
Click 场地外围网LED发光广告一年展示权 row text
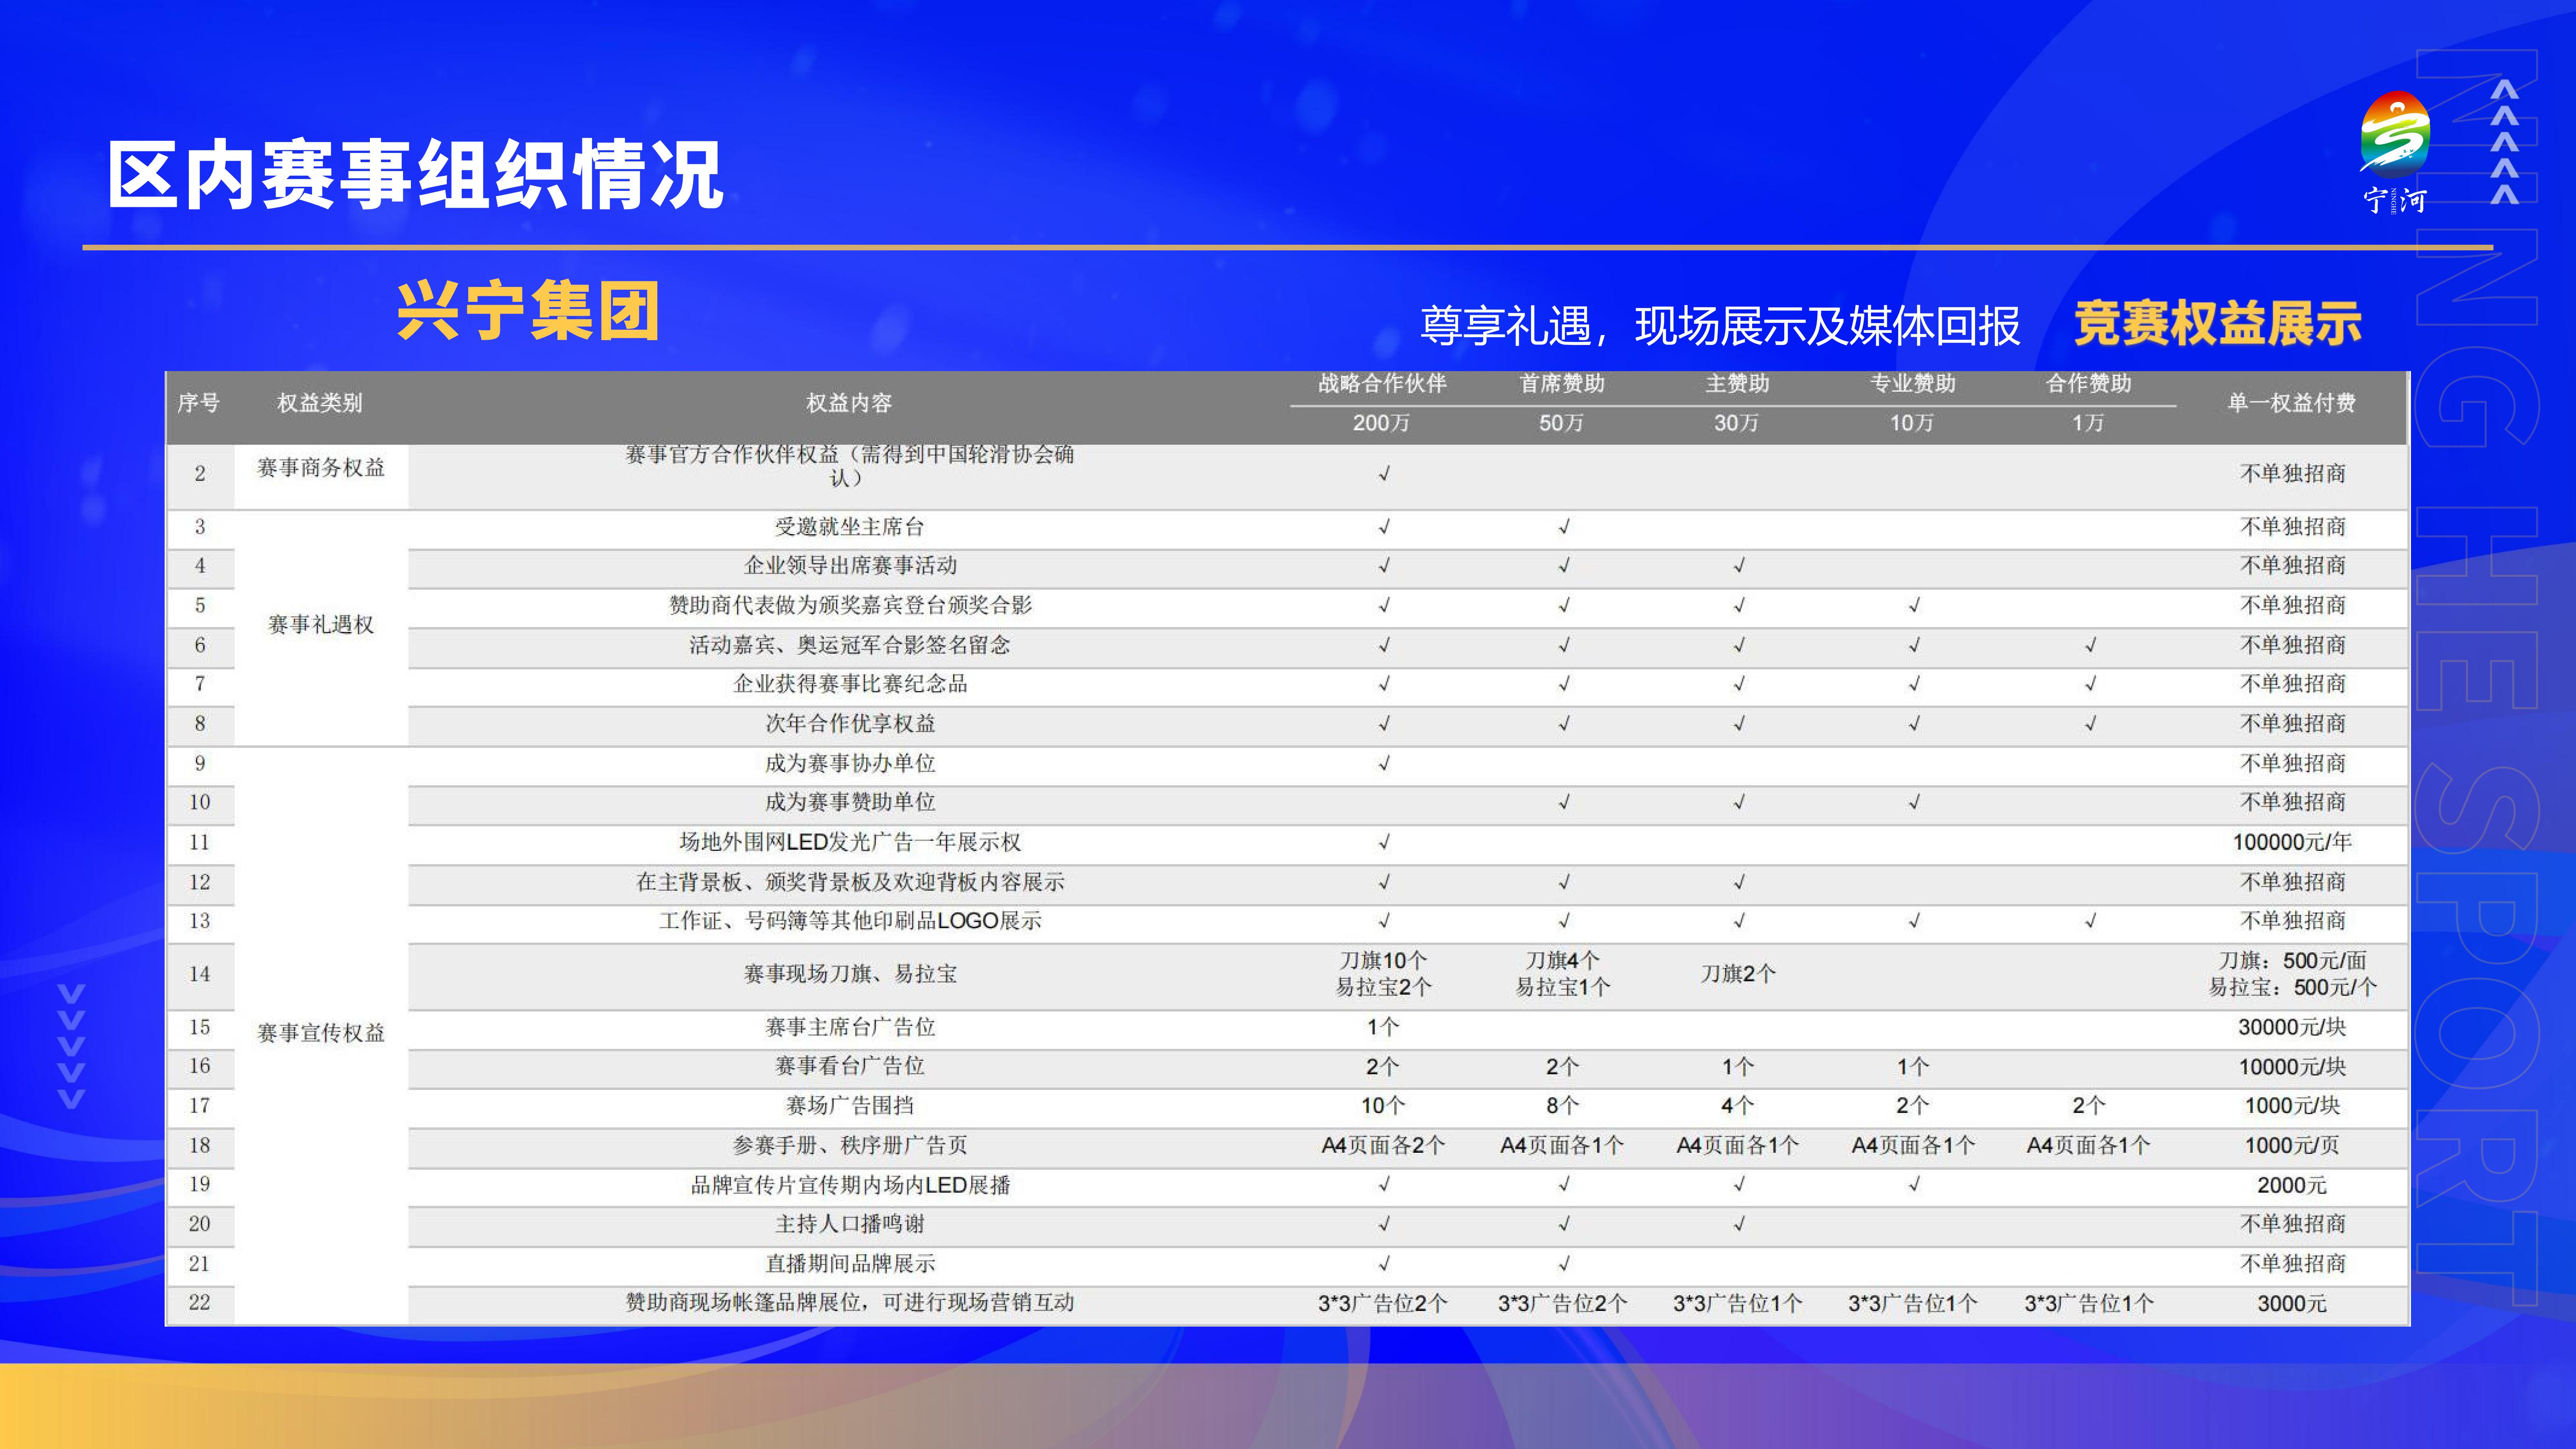[x=850, y=842]
